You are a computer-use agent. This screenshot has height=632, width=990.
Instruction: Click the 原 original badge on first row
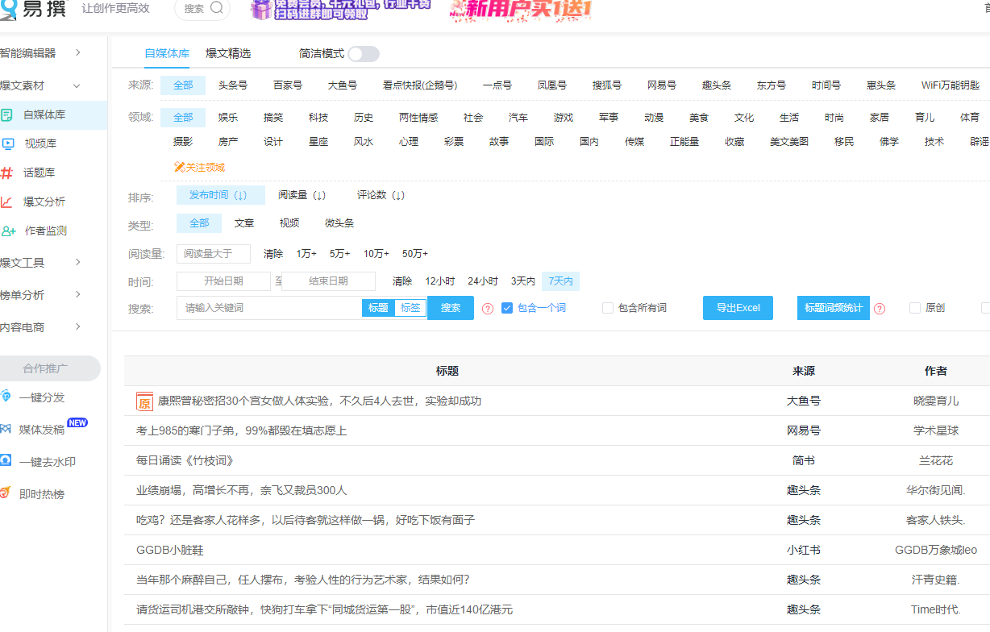(144, 401)
